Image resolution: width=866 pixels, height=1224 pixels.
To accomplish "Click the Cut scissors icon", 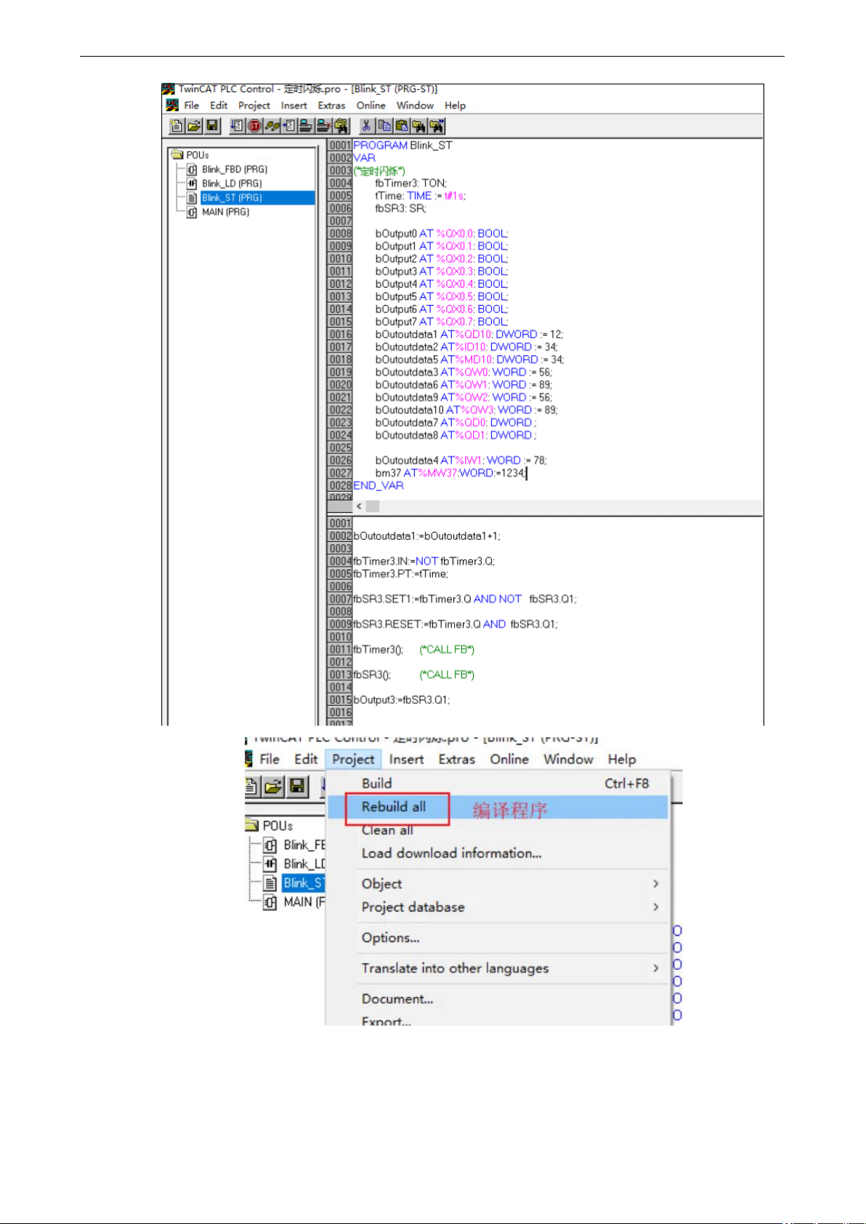I will tap(367, 126).
